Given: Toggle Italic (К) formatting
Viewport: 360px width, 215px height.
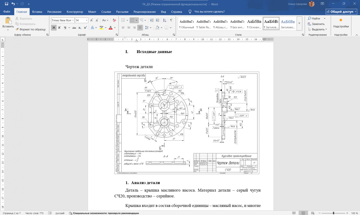Looking at the screenshot, I should pos(59,28).
